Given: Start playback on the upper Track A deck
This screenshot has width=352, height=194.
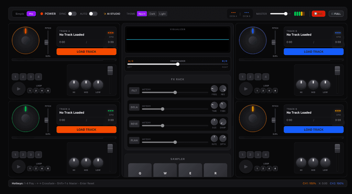Looking at the screenshot, I should (19, 89).
